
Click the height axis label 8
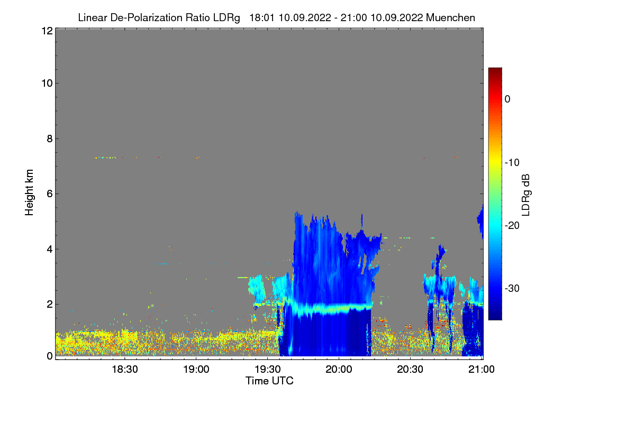pos(49,139)
